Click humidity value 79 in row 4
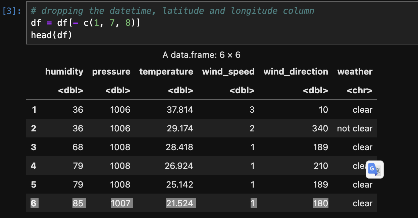Viewport: 418px width, 218px height. click(x=78, y=166)
